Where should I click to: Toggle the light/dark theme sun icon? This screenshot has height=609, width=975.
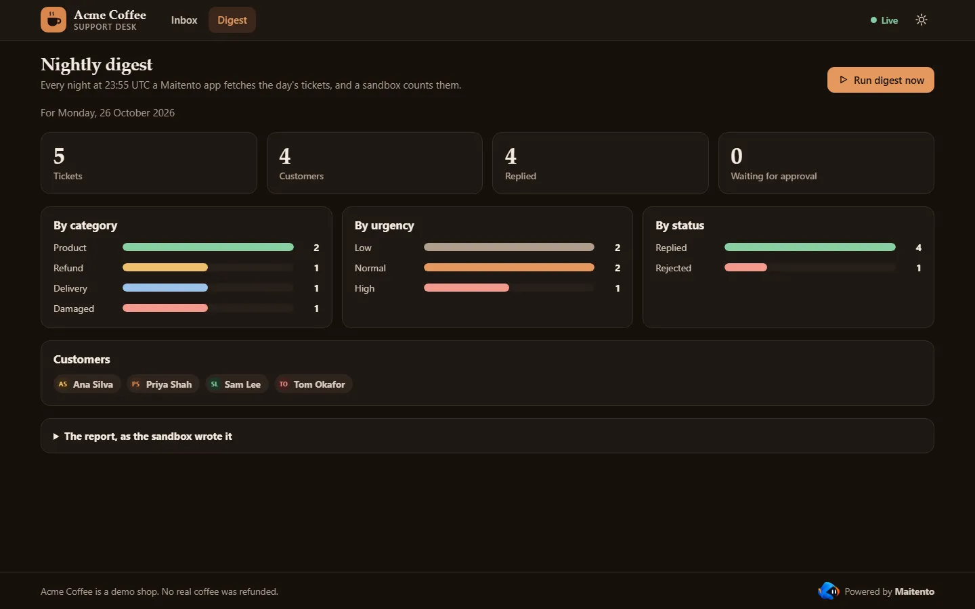click(922, 20)
